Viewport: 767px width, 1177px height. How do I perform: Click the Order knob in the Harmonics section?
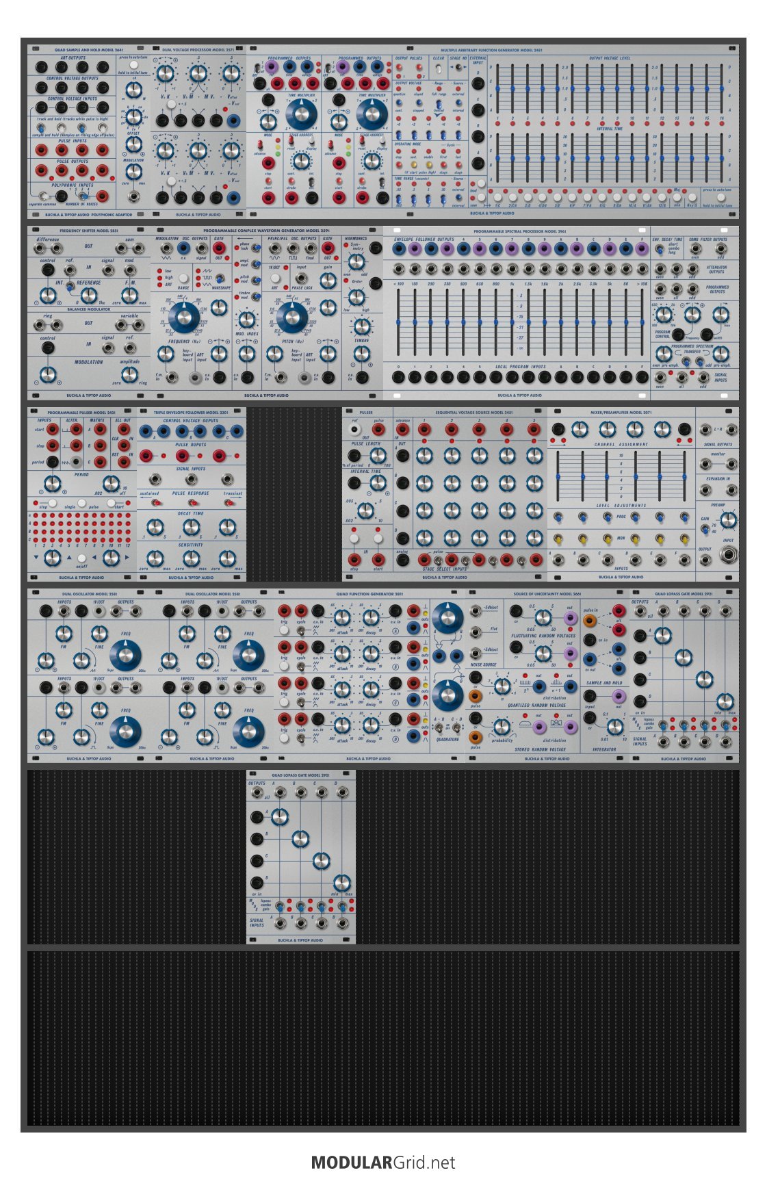coord(356,296)
